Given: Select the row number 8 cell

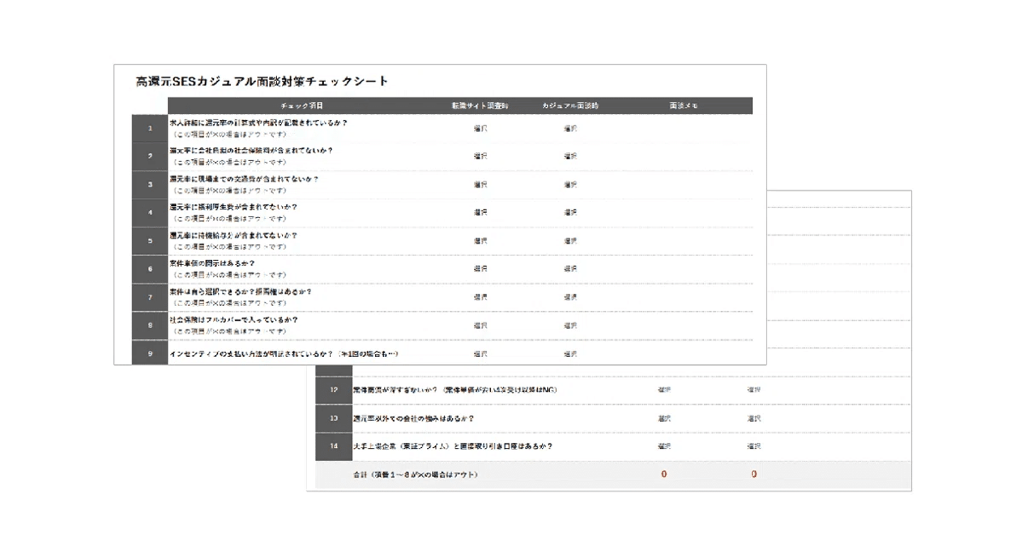Looking at the screenshot, I should click(x=150, y=325).
